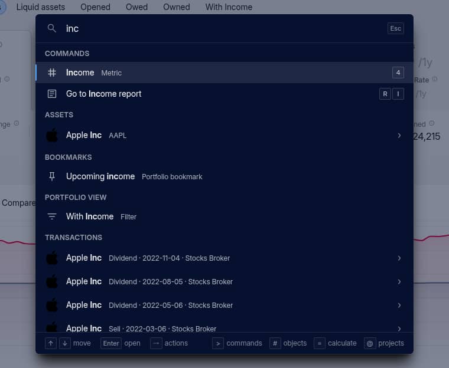449x368 pixels.
Task: Click the = calculate prefix hint
Action: click(x=320, y=343)
